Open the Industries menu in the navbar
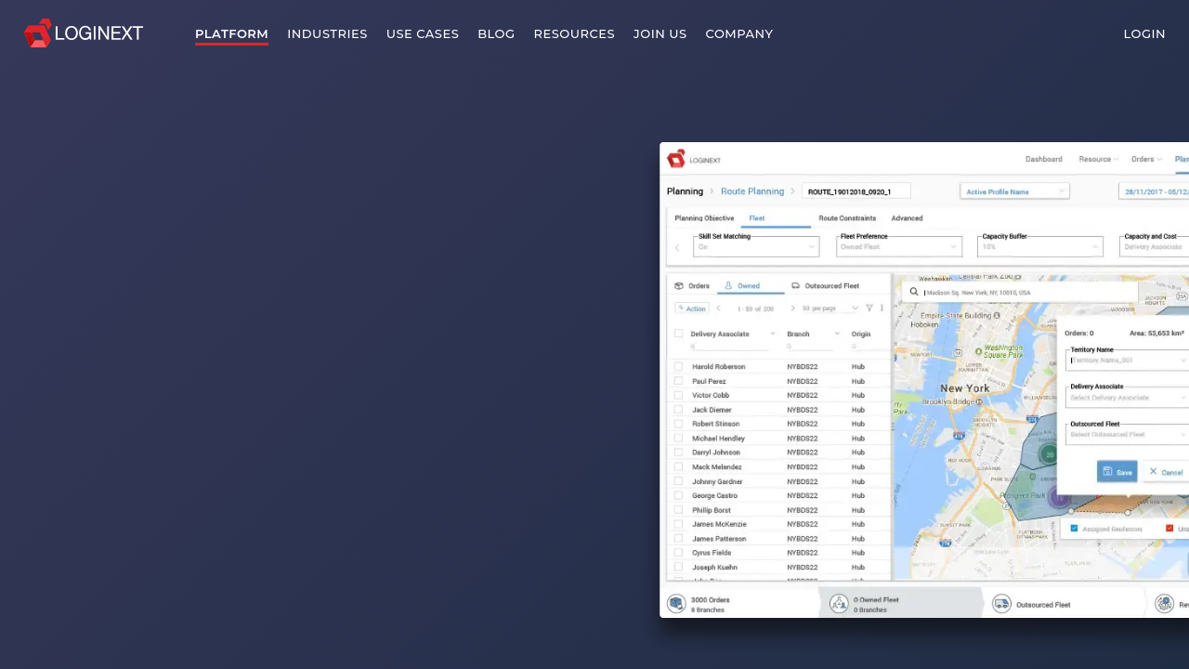This screenshot has width=1189, height=669. pos(327,33)
